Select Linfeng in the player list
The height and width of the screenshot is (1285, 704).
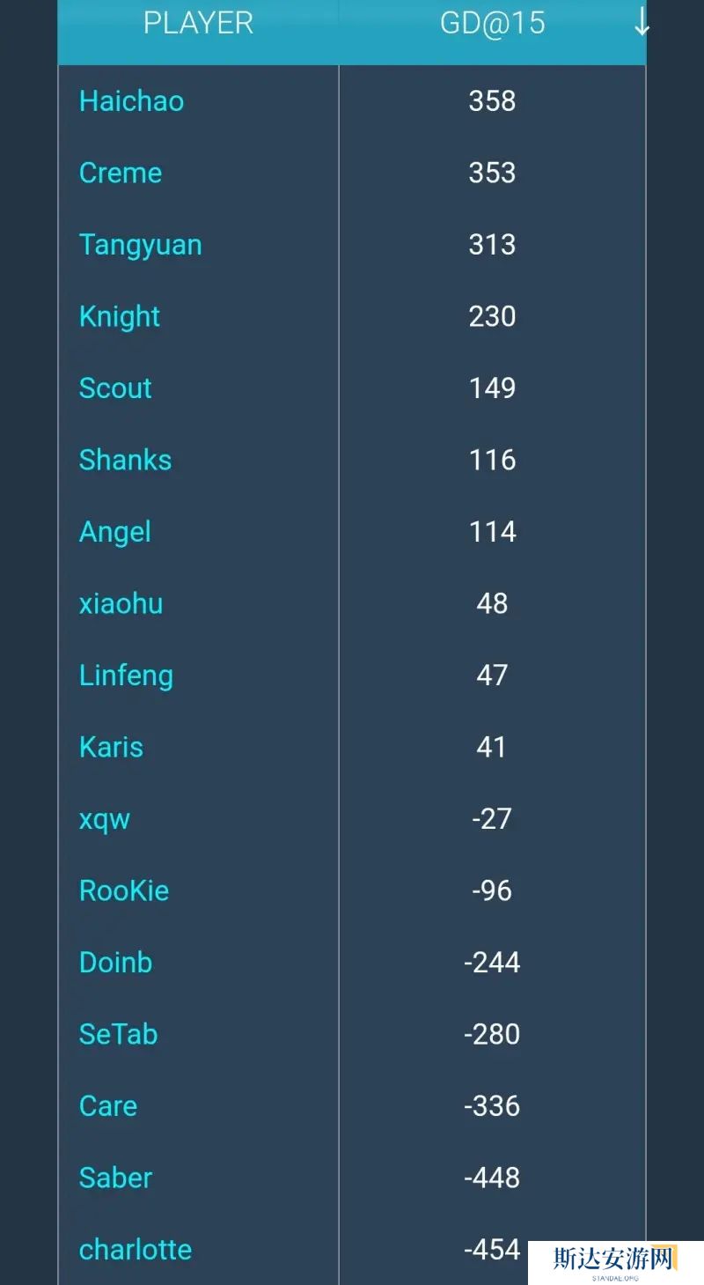point(126,676)
